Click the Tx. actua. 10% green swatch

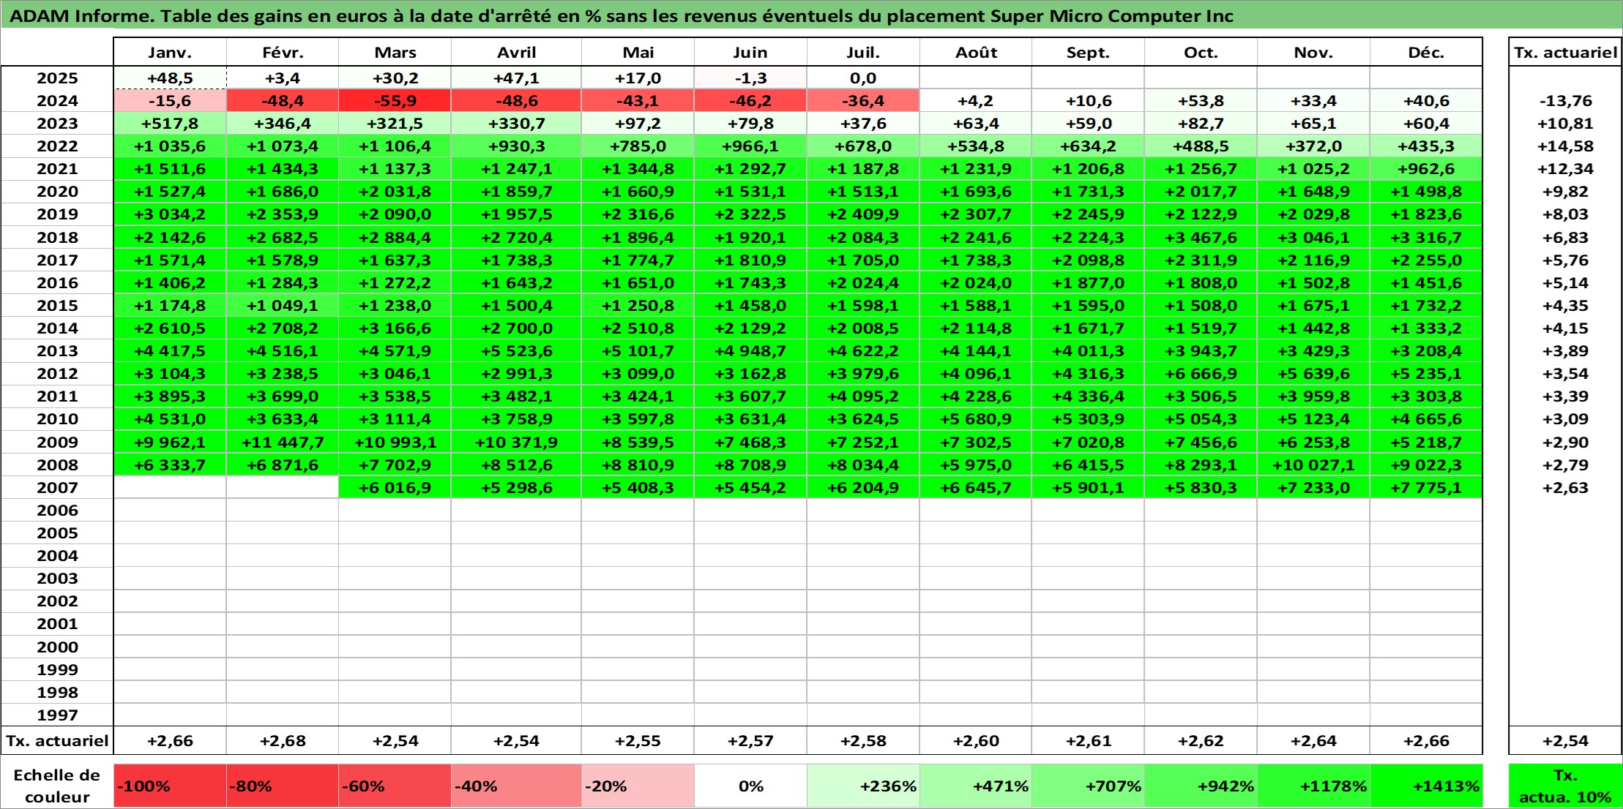(x=1565, y=786)
